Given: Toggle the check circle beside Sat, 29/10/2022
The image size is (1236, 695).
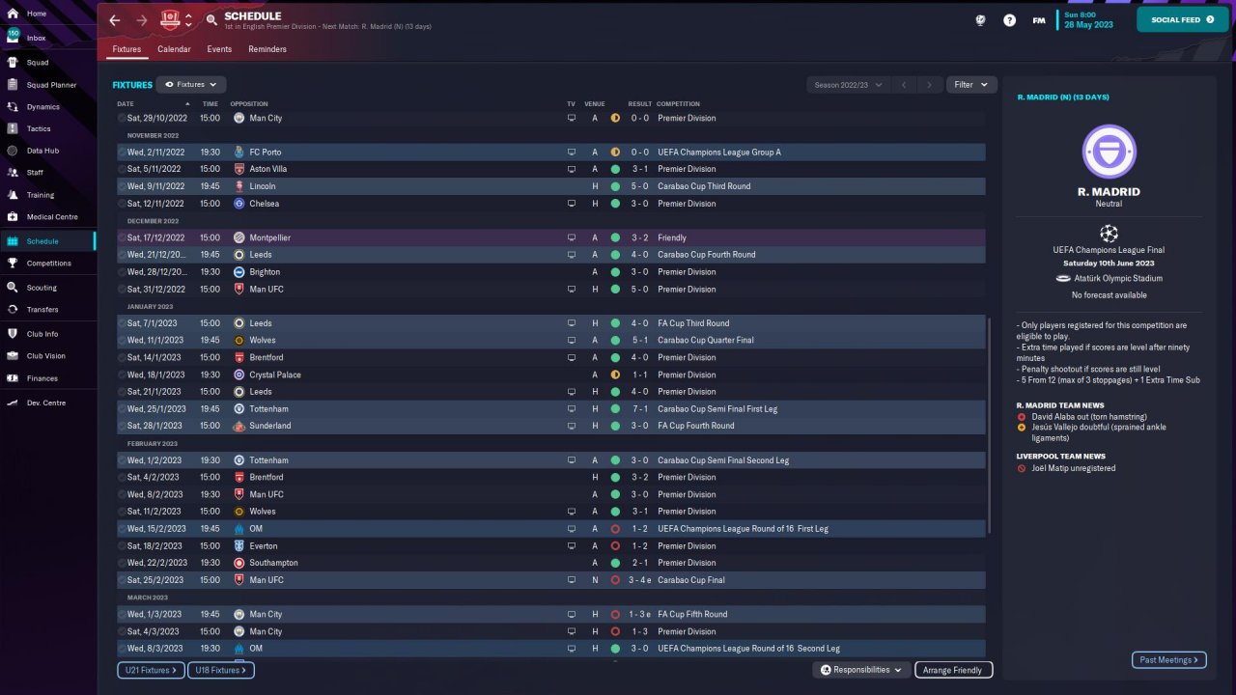Looking at the screenshot, I should (x=122, y=118).
